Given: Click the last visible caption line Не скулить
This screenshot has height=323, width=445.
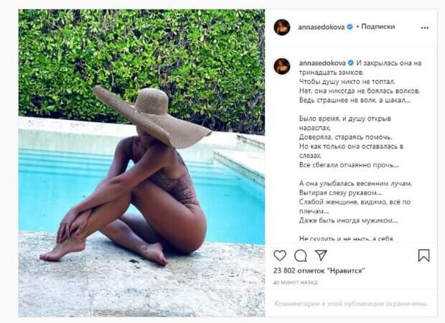Looking at the screenshot, I should click(x=346, y=239).
